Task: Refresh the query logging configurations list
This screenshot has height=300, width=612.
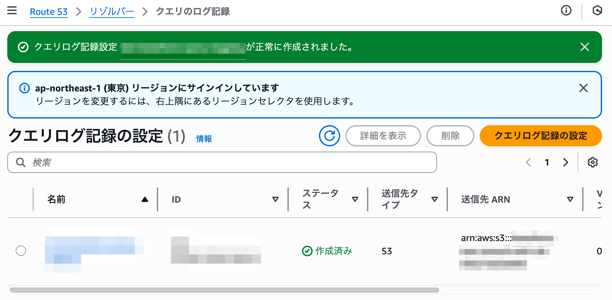Action: pos(329,136)
